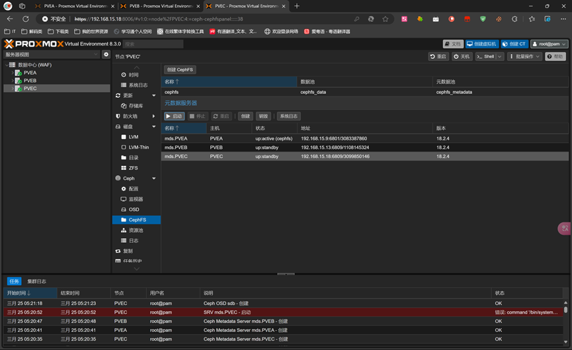Open 文档 (Documentation) button
This screenshot has width=572, height=350.
[453, 44]
